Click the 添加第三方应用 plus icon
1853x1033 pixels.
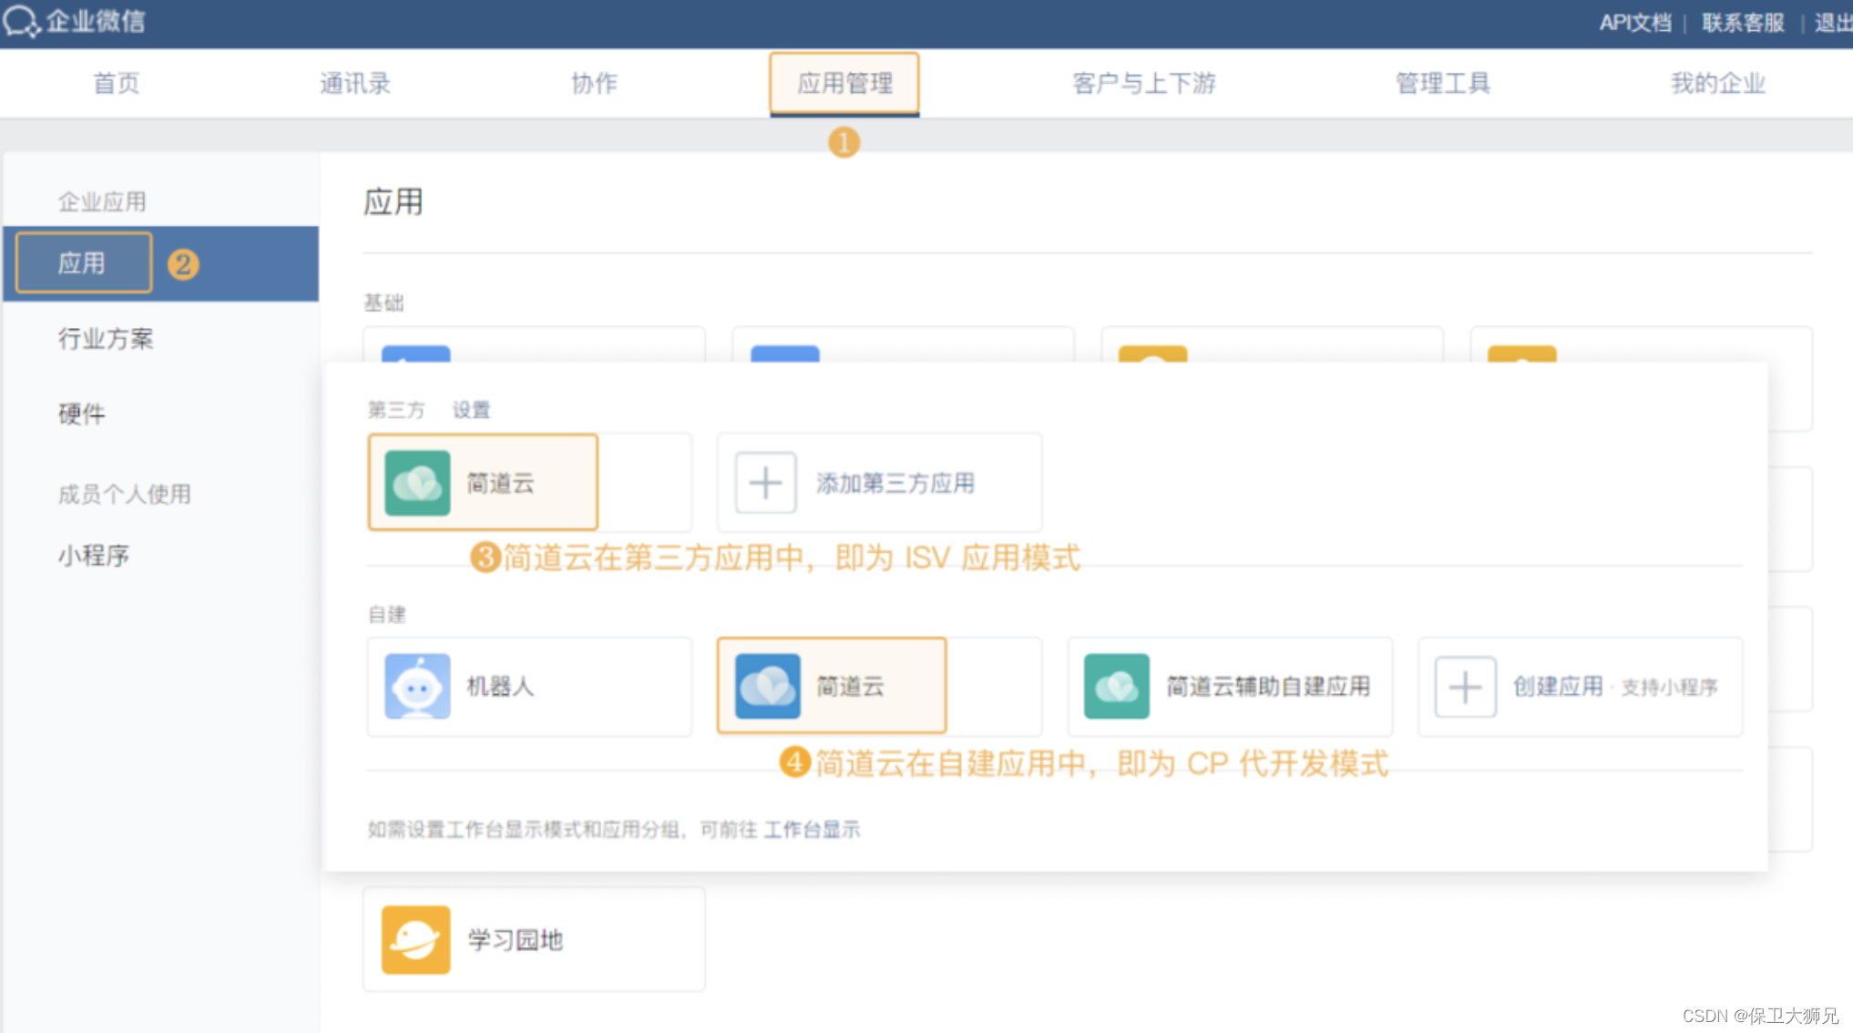point(764,483)
